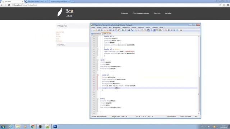
Task: Click the browser Back arrow
Action: pyautogui.click(x=2, y=5)
